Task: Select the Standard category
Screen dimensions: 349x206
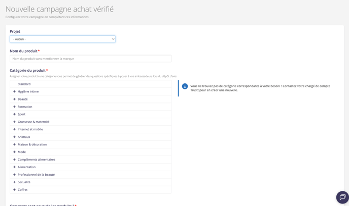Action: point(24,84)
